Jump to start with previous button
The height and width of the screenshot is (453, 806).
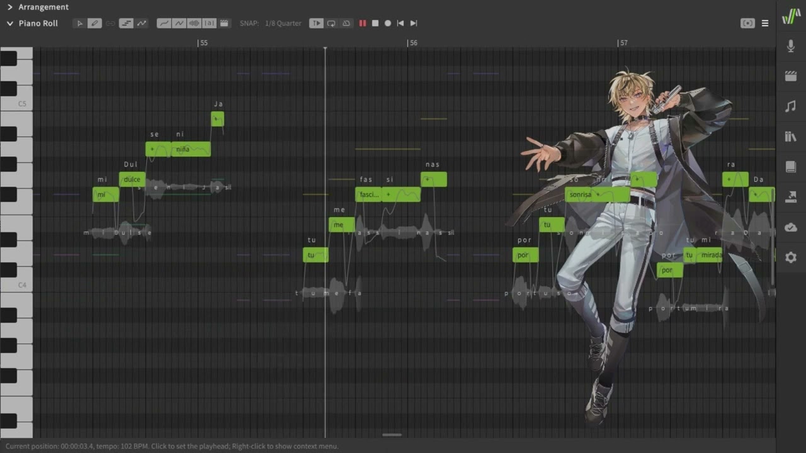click(400, 23)
